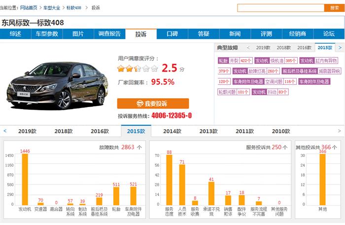Click the 发动机 缸内有异物 fault tag

pos(318,61)
